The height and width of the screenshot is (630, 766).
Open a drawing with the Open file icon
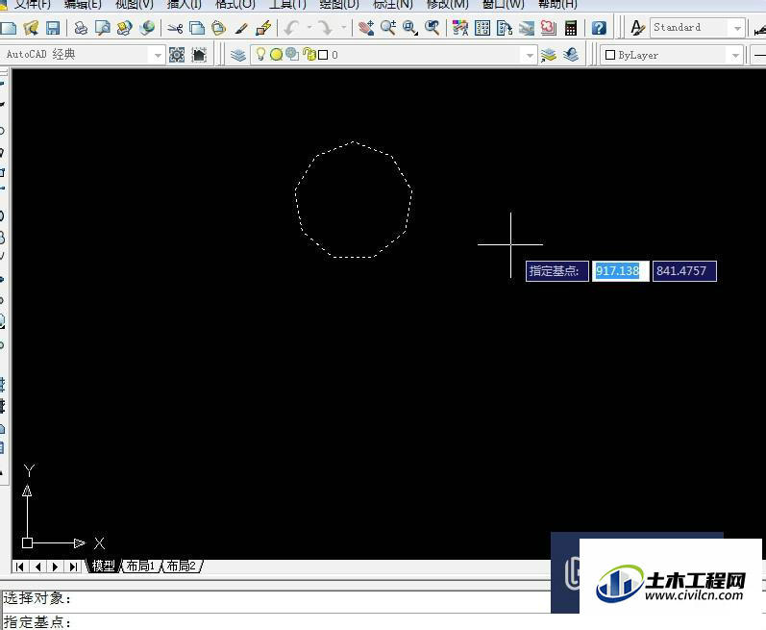click(x=31, y=27)
